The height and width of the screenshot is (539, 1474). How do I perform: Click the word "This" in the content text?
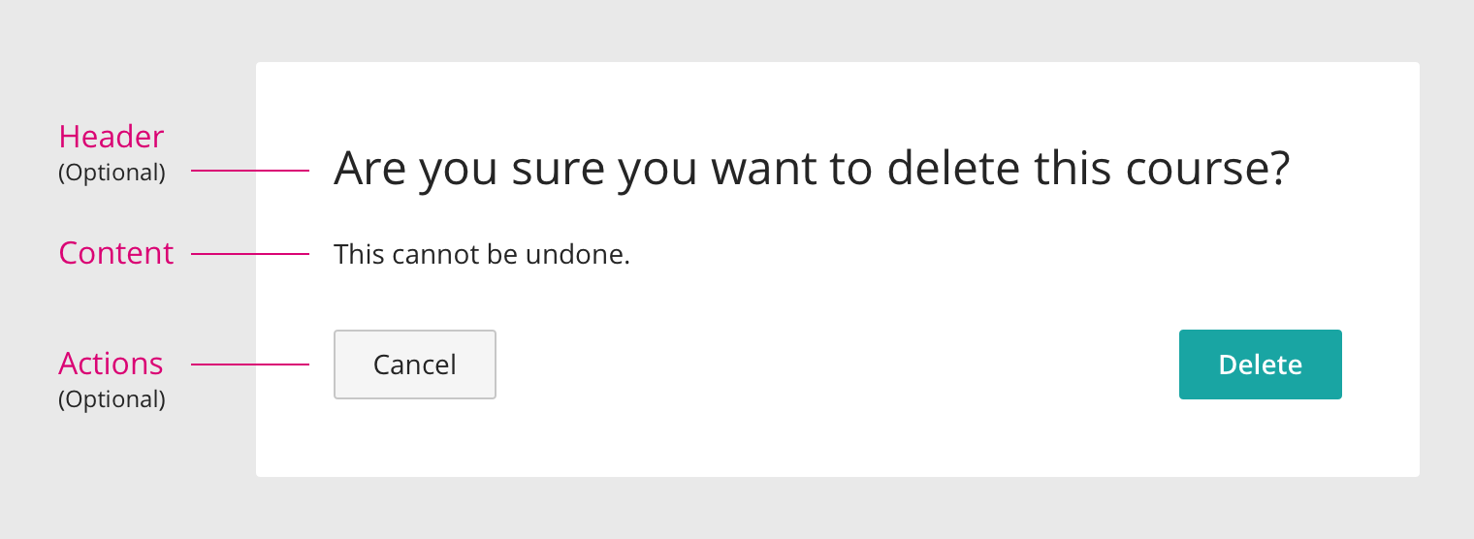click(359, 255)
